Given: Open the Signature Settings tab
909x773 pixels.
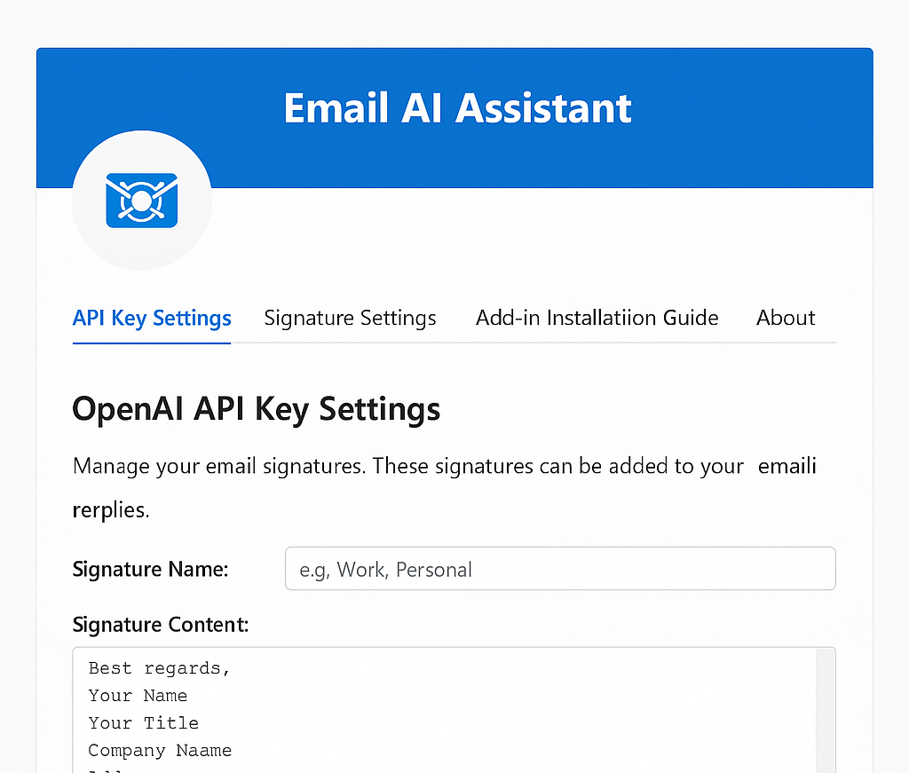Looking at the screenshot, I should [x=350, y=318].
